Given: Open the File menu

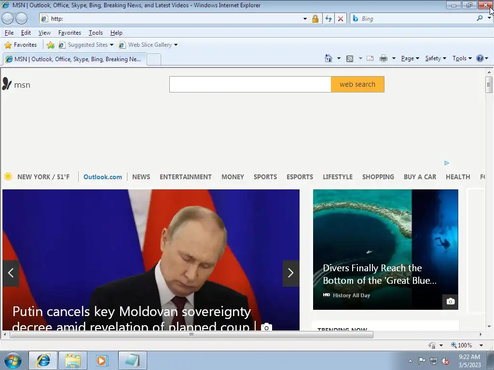Looking at the screenshot, I should (x=9, y=33).
